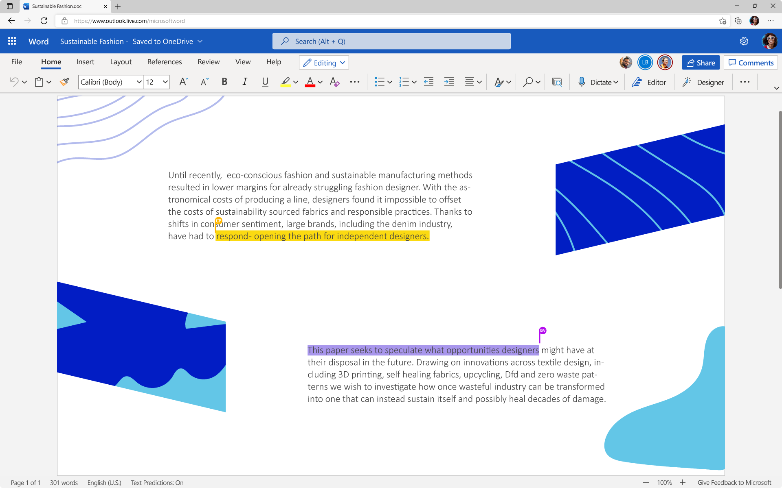The image size is (782, 488).
Task: Apply yellow text highlight color
Action: [286, 82]
